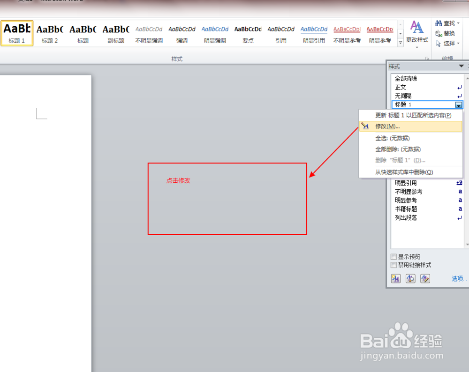Apply the 副标题 quick style
The height and width of the screenshot is (372, 469).
point(116,33)
